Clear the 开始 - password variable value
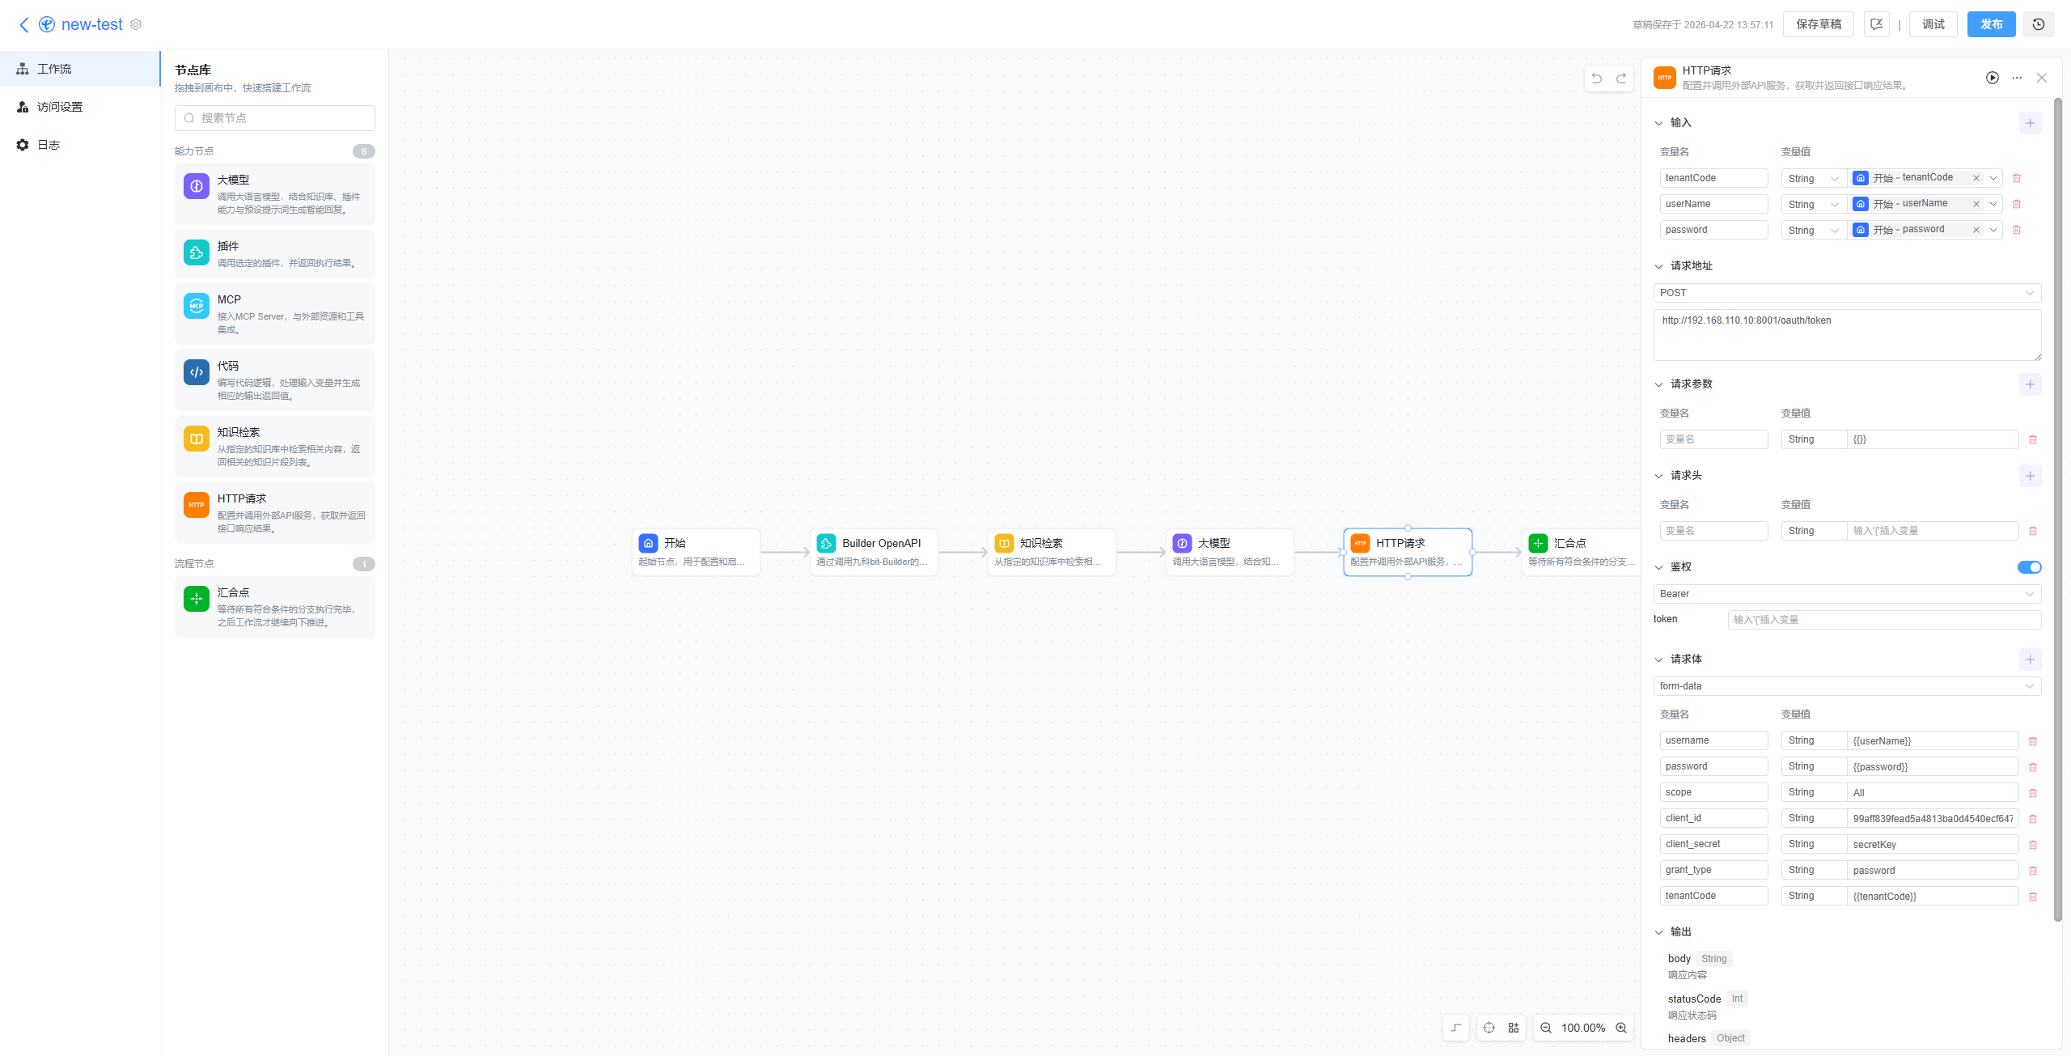This screenshot has height=1056, width=2071. 1976,230
